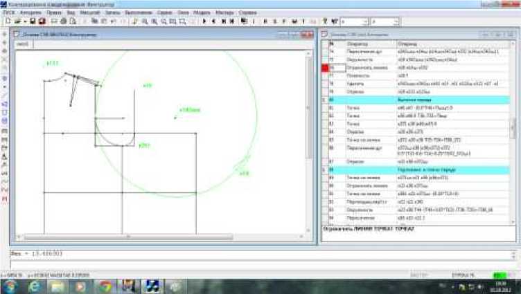This screenshot has height=294, width=521.
Task: Open Windows Media Player from taskbar
Action: [81, 286]
